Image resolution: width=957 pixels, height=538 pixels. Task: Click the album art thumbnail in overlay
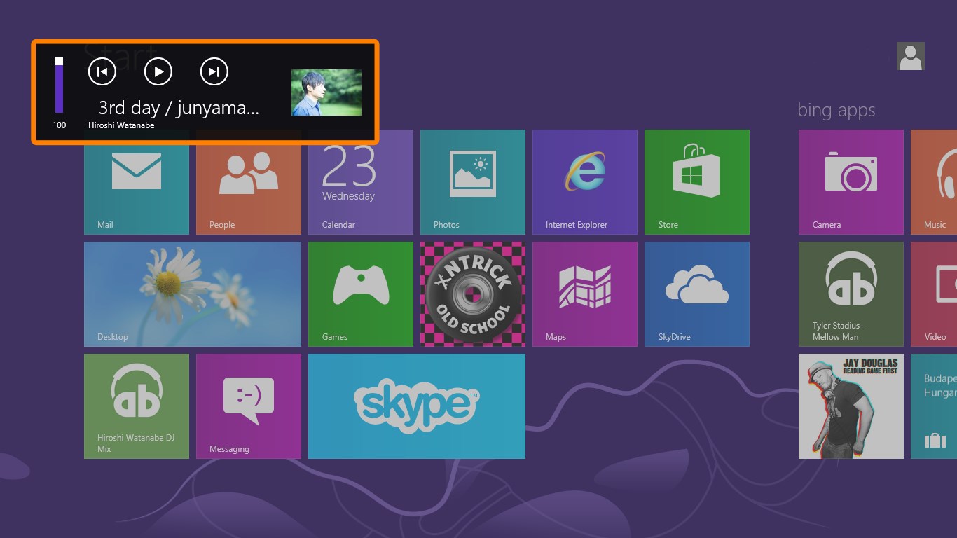click(326, 92)
